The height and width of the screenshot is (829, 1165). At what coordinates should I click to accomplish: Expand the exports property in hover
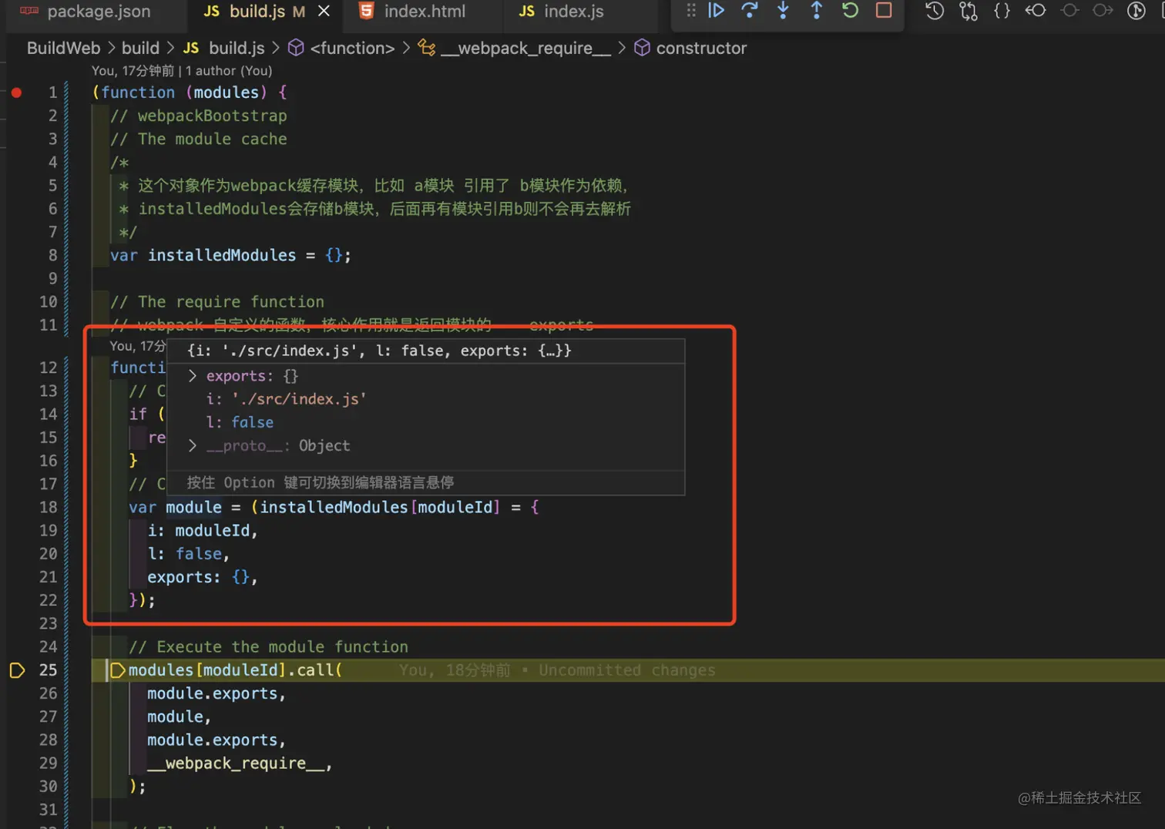[x=193, y=376]
